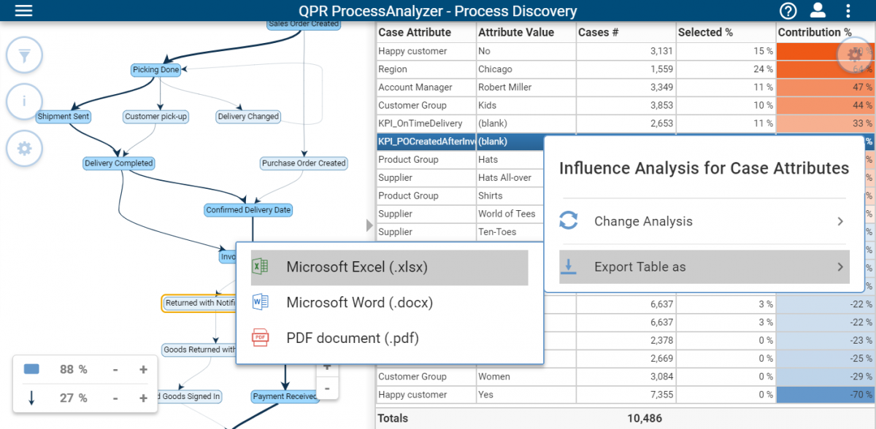Click the 44 % contribution cell
The image size is (876, 429).
825,106
